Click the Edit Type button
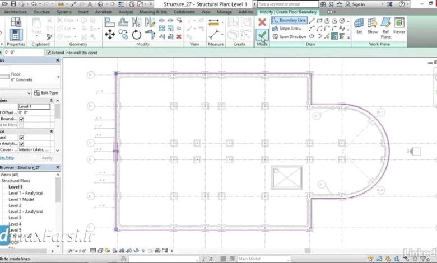437x263 pixels. pos(46,93)
